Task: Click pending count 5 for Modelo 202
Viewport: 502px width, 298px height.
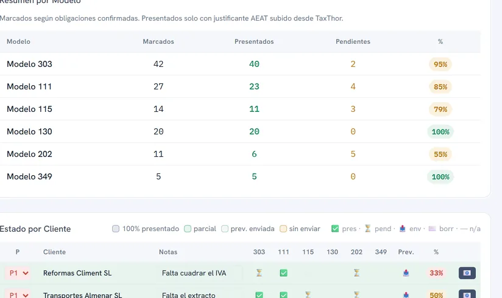Action: [353, 154]
